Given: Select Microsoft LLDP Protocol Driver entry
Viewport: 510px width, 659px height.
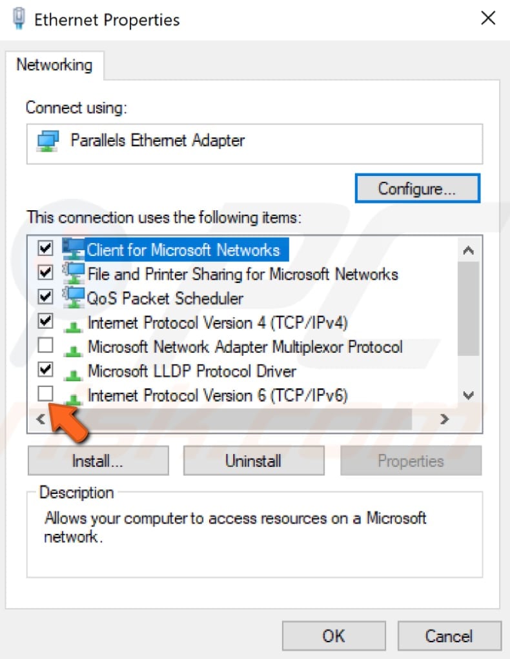Looking at the screenshot, I should click(x=190, y=371).
